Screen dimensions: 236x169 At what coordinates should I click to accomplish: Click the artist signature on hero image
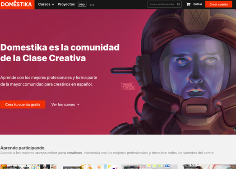[128, 86]
